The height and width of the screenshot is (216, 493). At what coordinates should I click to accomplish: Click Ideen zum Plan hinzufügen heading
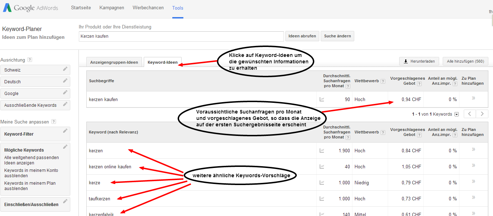coord(34,37)
